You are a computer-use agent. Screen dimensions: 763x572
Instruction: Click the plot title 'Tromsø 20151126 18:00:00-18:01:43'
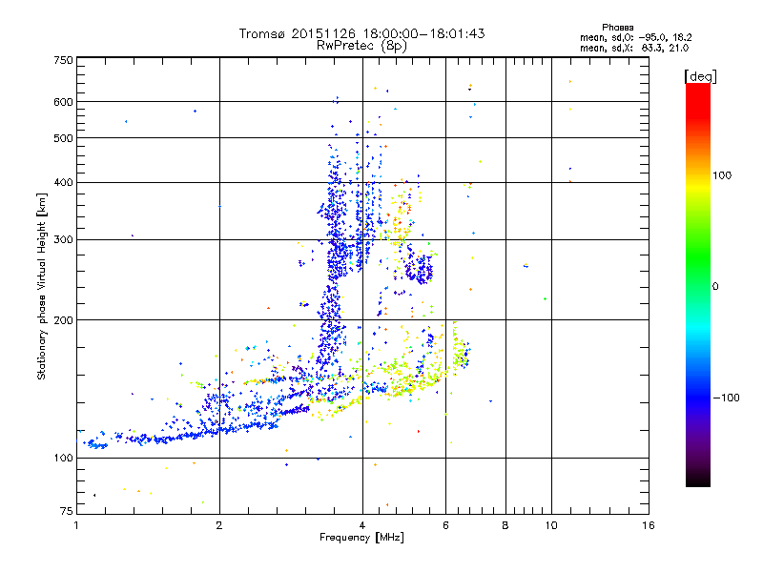(x=361, y=33)
